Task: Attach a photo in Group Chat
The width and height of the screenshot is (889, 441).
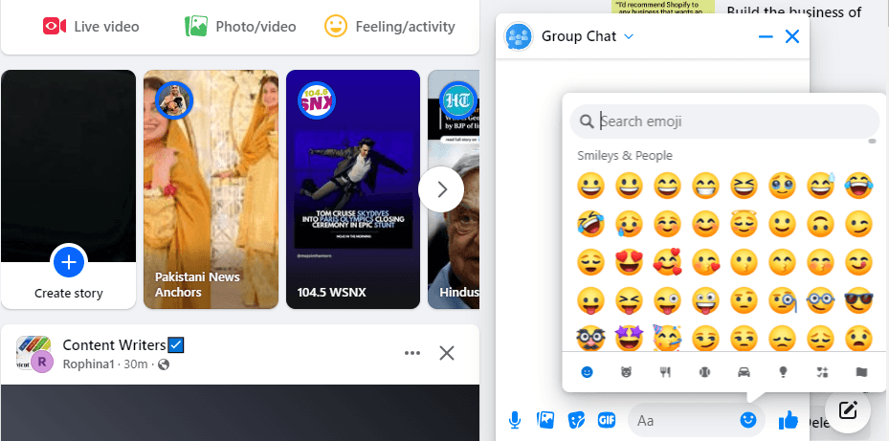Action: [545, 420]
